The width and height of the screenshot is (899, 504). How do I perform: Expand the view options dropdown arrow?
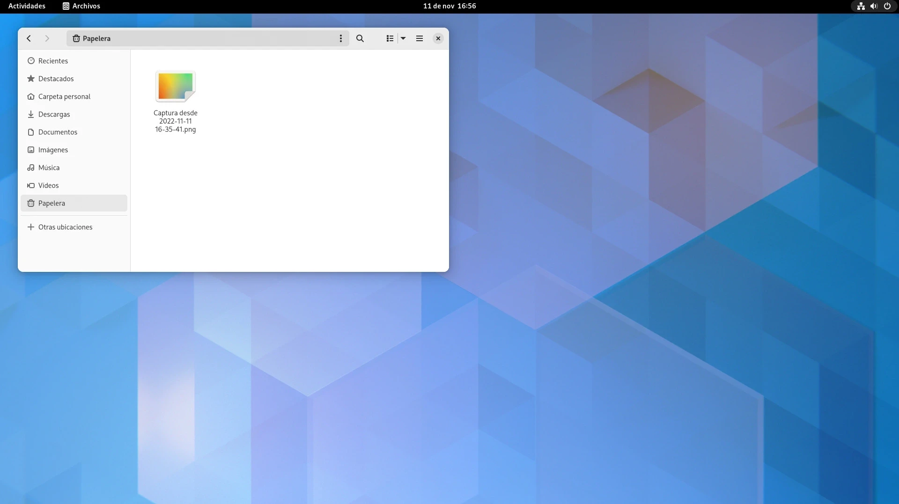coord(403,38)
